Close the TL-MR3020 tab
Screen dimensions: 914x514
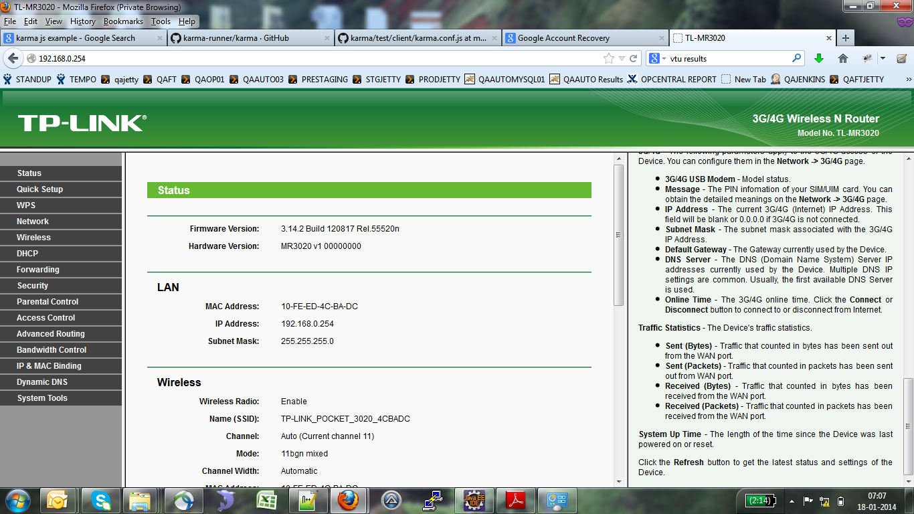point(829,38)
